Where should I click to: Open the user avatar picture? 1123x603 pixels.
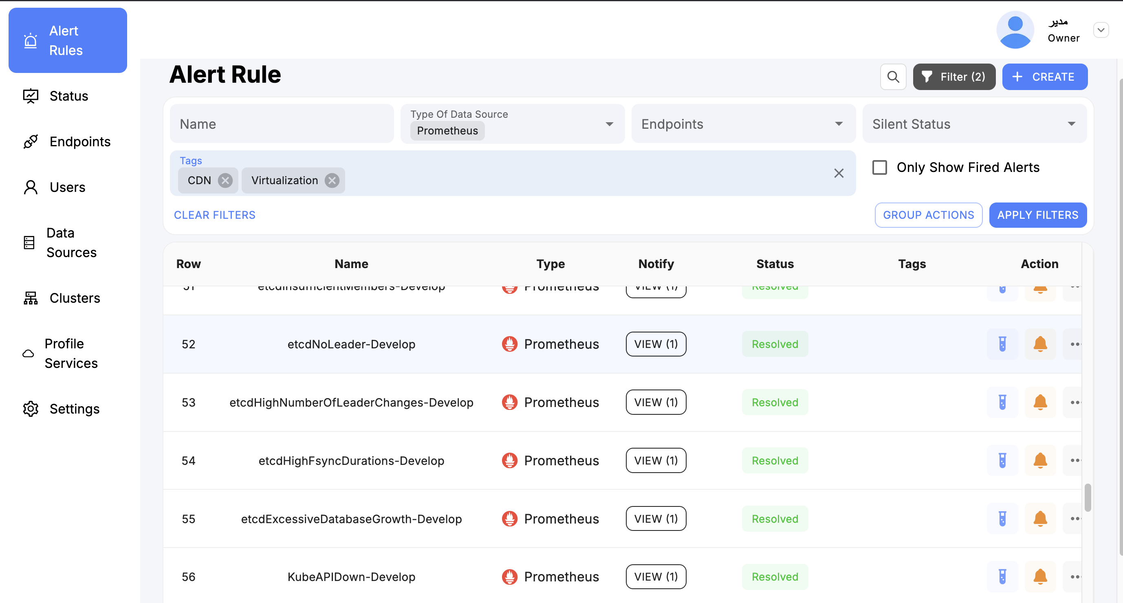pyautogui.click(x=1015, y=30)
